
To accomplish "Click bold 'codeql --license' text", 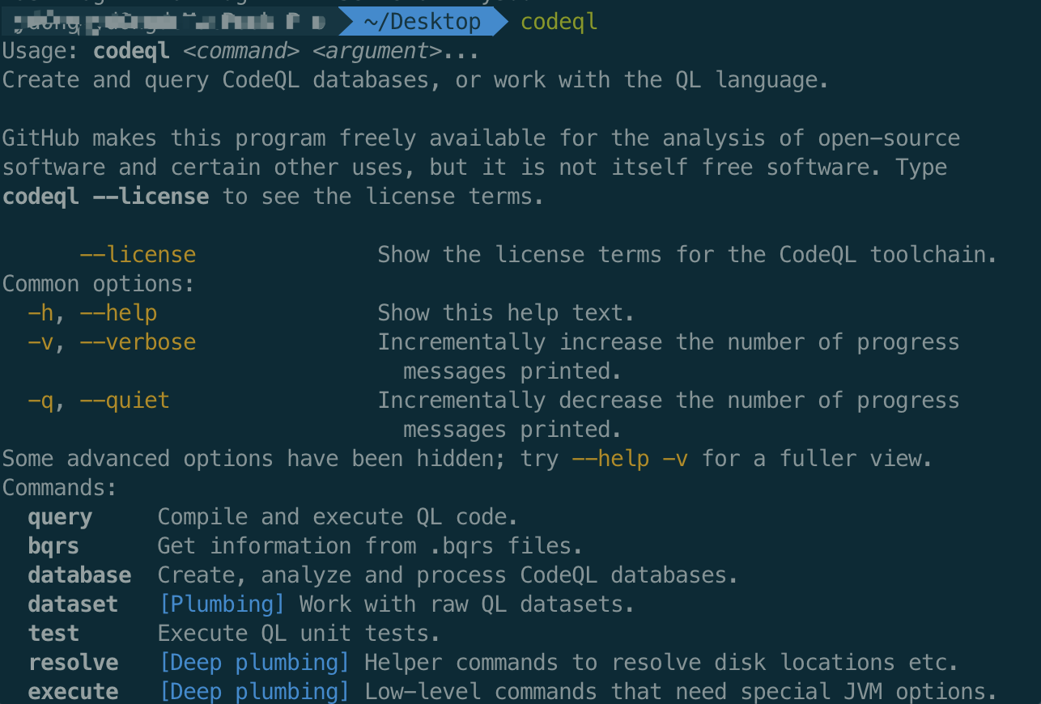I will click(105, 197).
